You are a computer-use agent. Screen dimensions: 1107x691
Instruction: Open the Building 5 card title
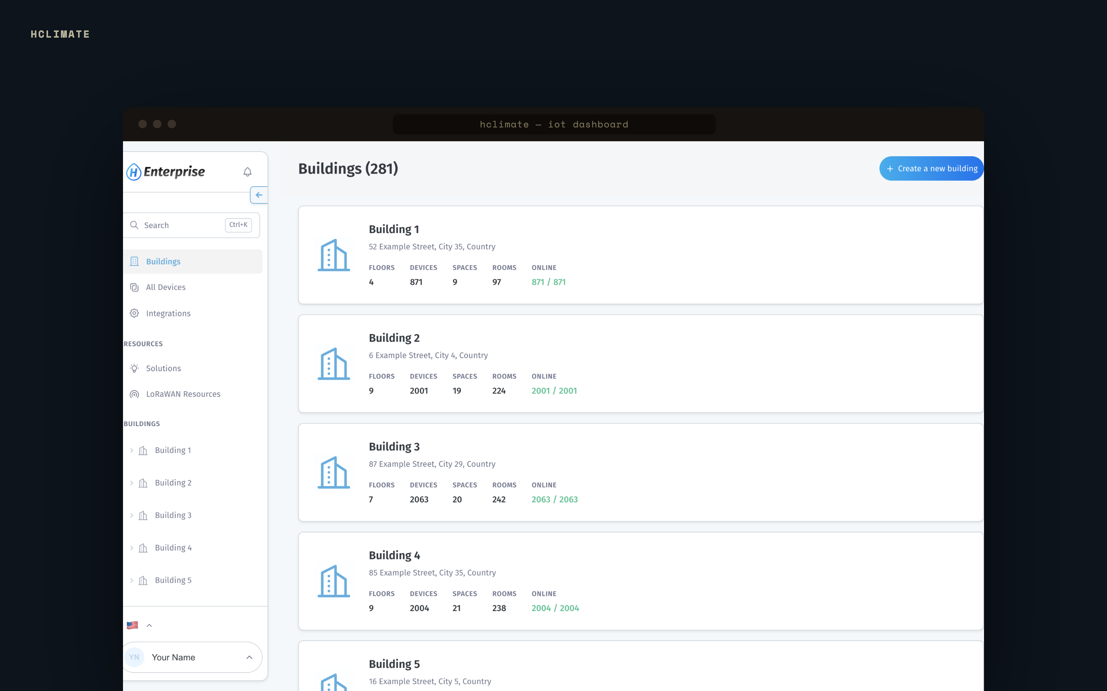click(394, 665)
